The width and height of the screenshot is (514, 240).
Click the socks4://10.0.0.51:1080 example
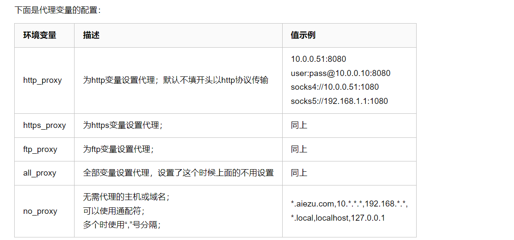coord(335,87)
